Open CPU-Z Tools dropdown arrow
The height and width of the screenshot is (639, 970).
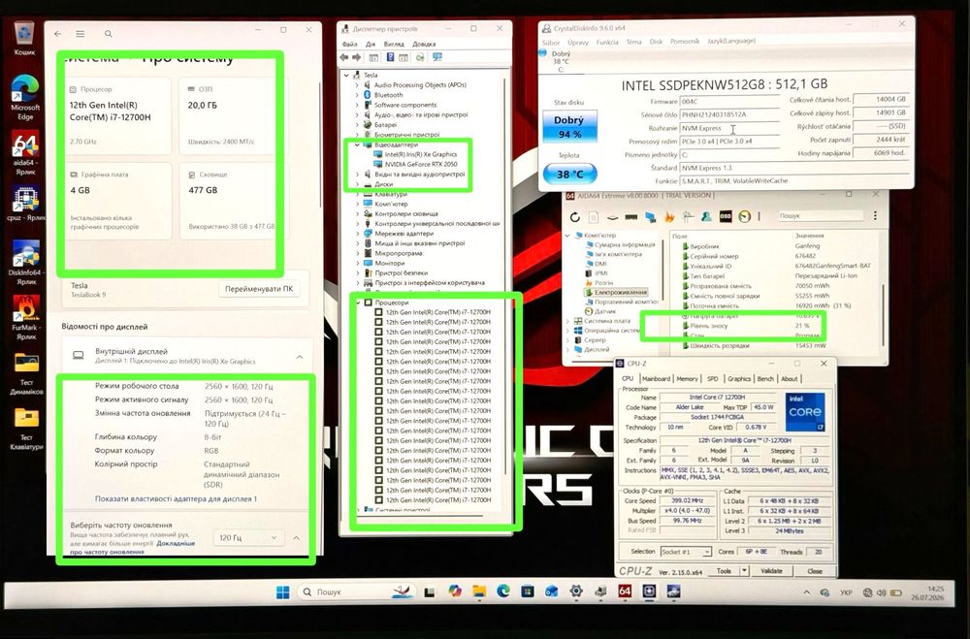(744, 571)
